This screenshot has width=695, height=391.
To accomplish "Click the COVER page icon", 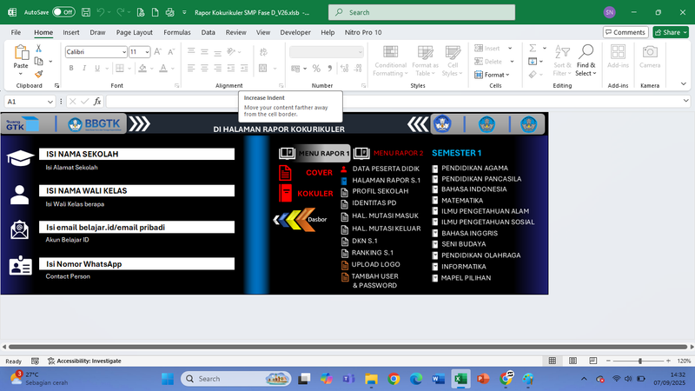I will (285, 172).
